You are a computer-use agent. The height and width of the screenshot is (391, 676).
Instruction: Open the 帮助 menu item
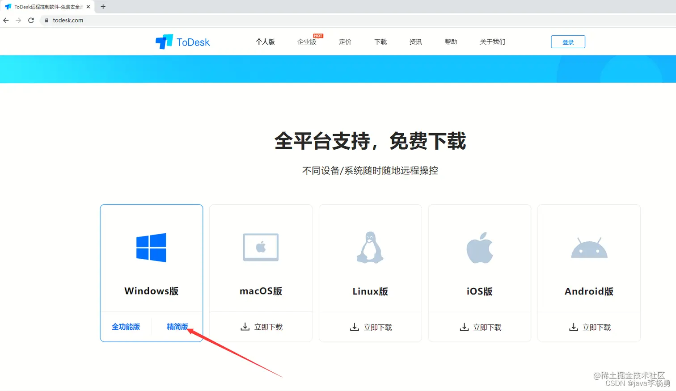point(451,42)
